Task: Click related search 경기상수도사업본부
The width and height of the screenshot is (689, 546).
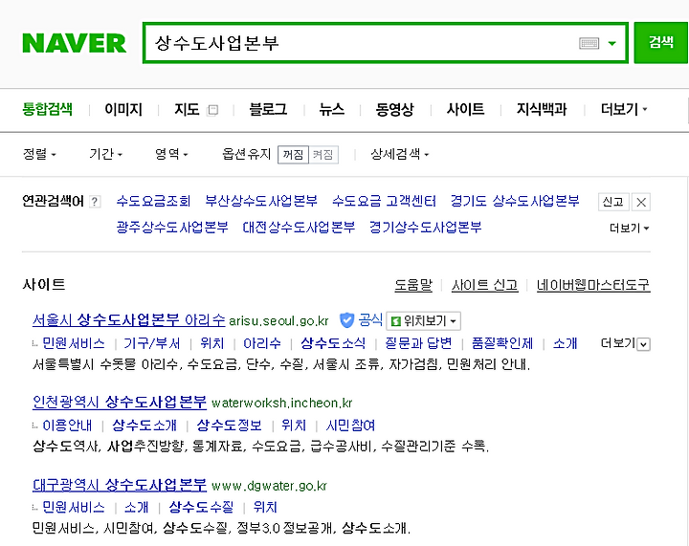Action: pyautogui.click(x=425, y=228)
